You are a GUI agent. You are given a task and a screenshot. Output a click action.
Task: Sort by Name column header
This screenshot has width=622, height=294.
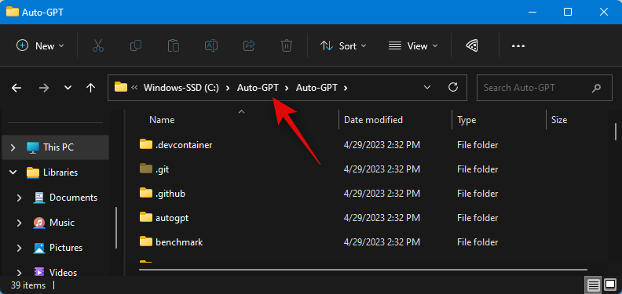162,120
